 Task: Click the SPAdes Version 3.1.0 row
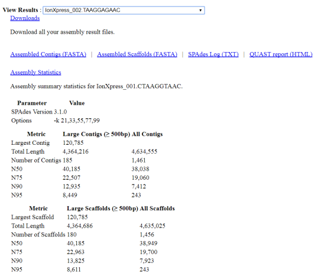39,112
